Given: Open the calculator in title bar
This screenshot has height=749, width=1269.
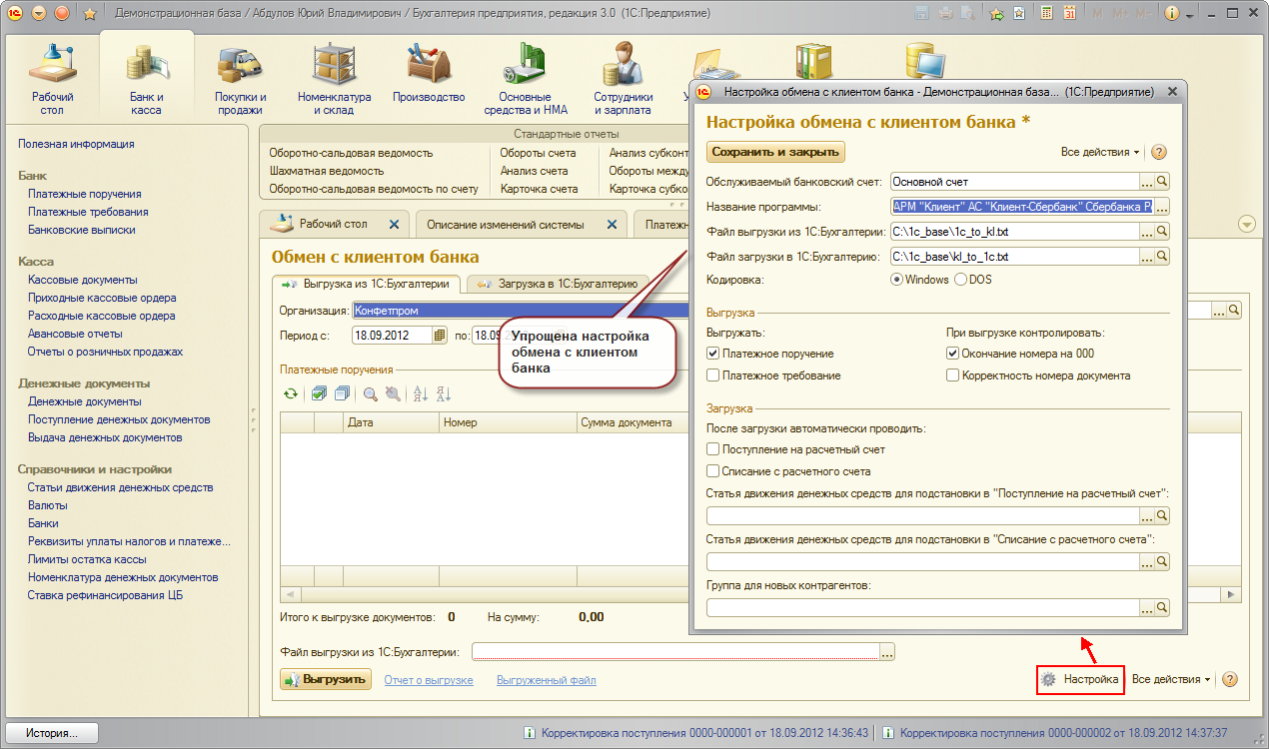Looking at the screenshot, I should [1047, 14].
